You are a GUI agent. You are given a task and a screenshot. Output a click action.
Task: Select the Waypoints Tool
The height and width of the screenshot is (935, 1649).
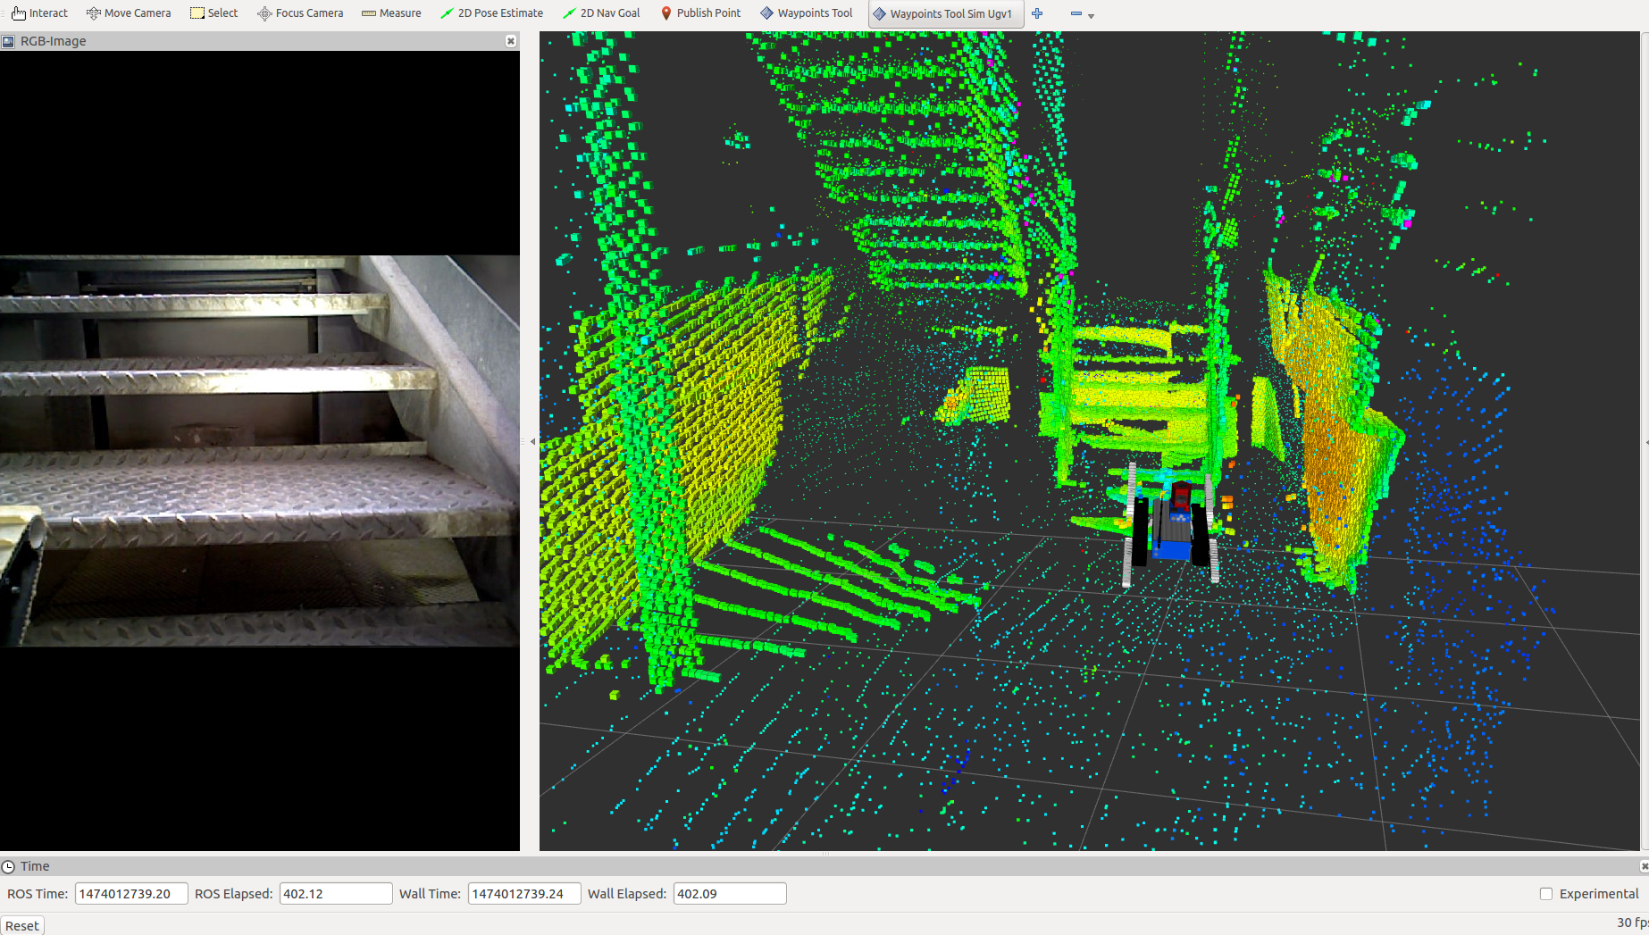click(x=807, y=13)
